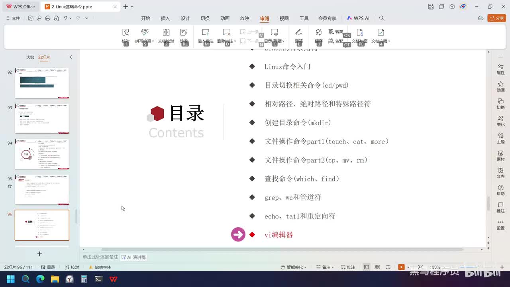The image size is (510, 287).
Task: Open 文档定稿 finalize document
Action: [x=380, y=36]
